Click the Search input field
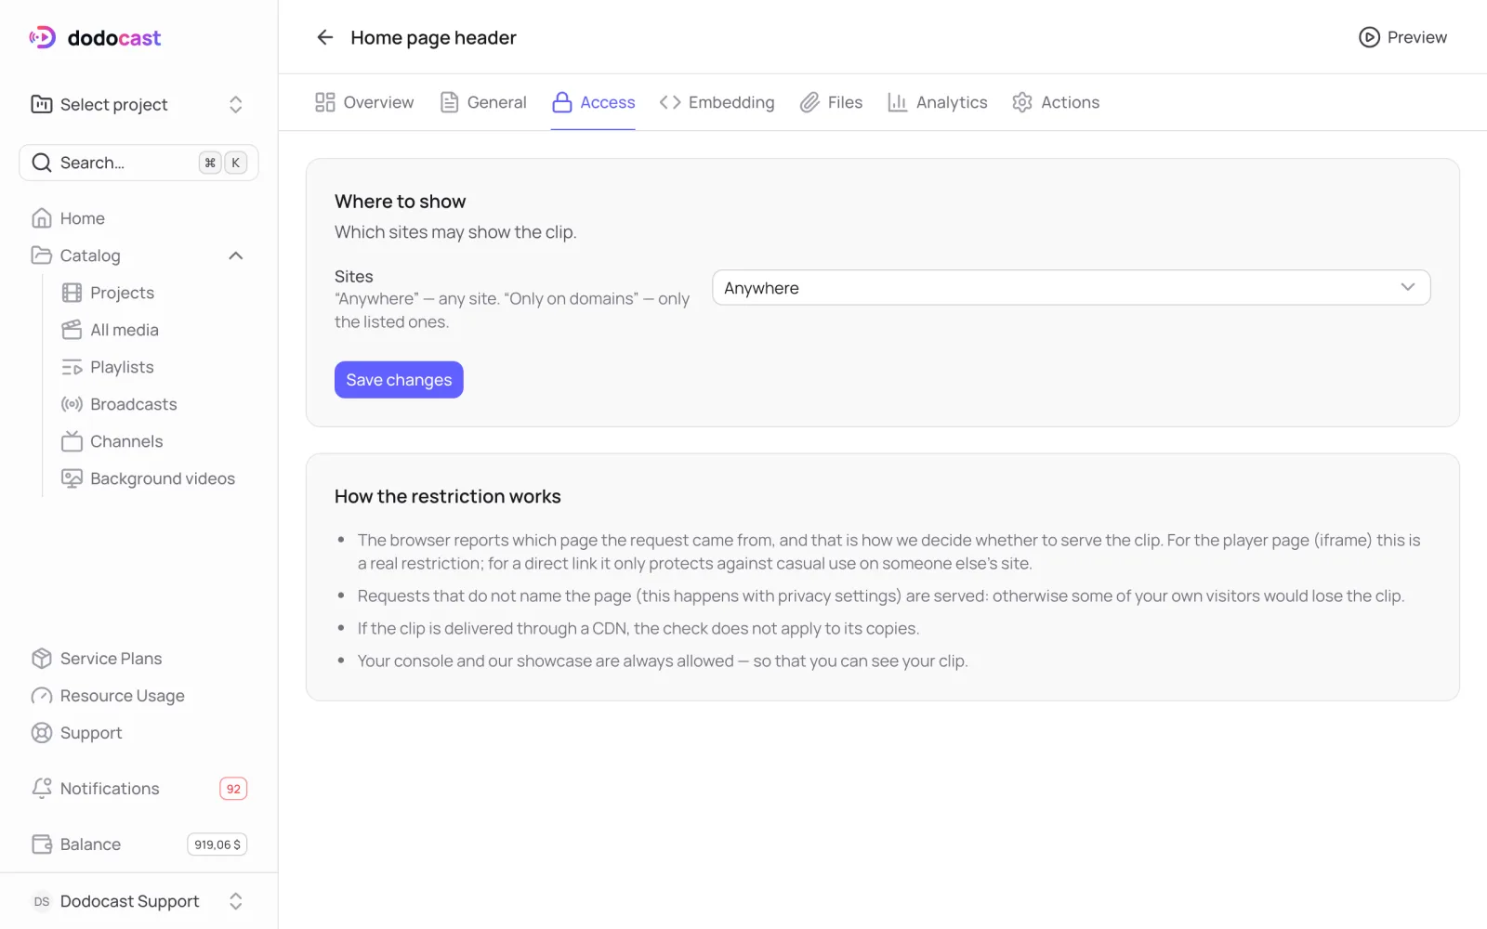Image resolution: width=1487 pixels, height=929 pixels. (138, 163)
